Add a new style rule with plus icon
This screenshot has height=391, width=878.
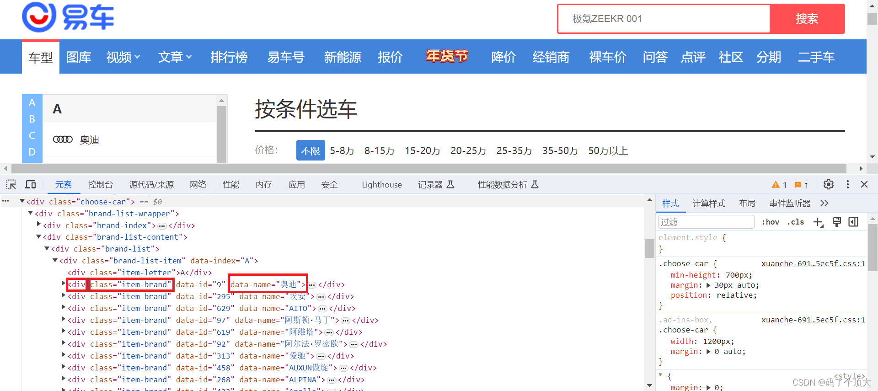(818, 222)
